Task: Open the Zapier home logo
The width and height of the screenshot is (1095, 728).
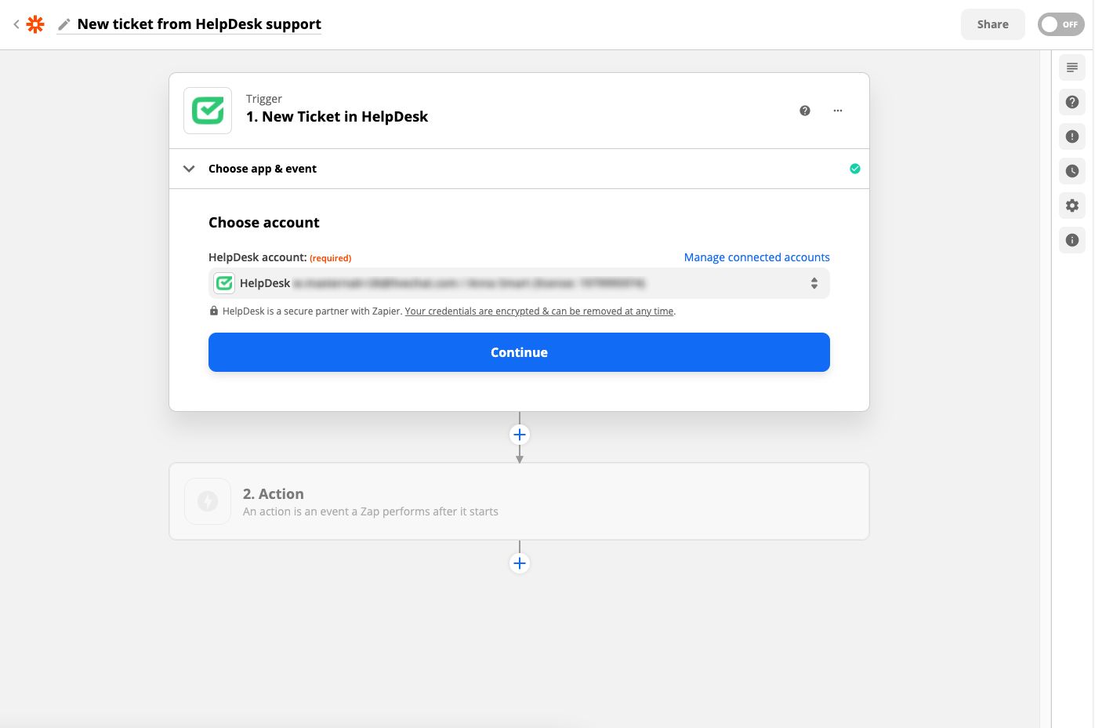Action: [x=35, y=24]
